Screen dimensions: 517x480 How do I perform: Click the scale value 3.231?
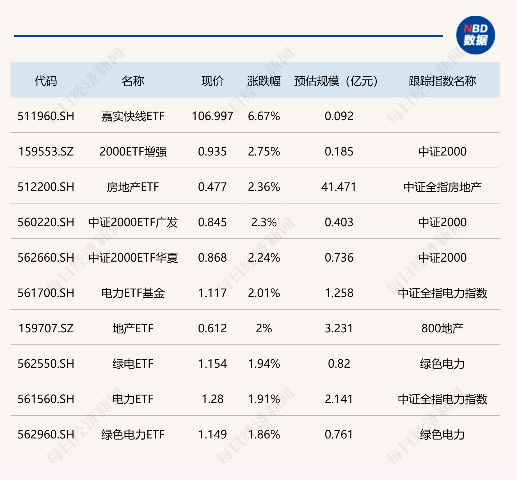339,328
